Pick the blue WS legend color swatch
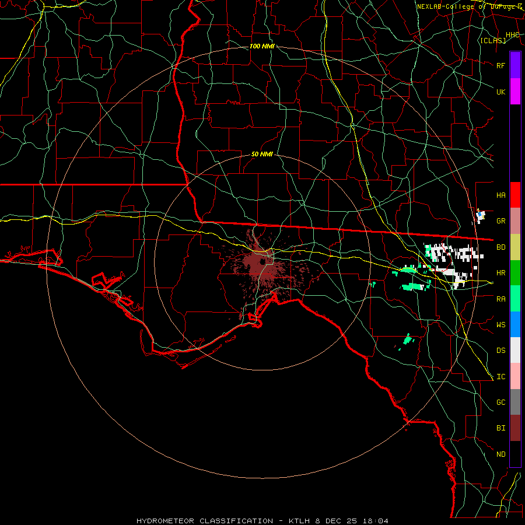This screenshot has width=525, height=525. [515, 324]
